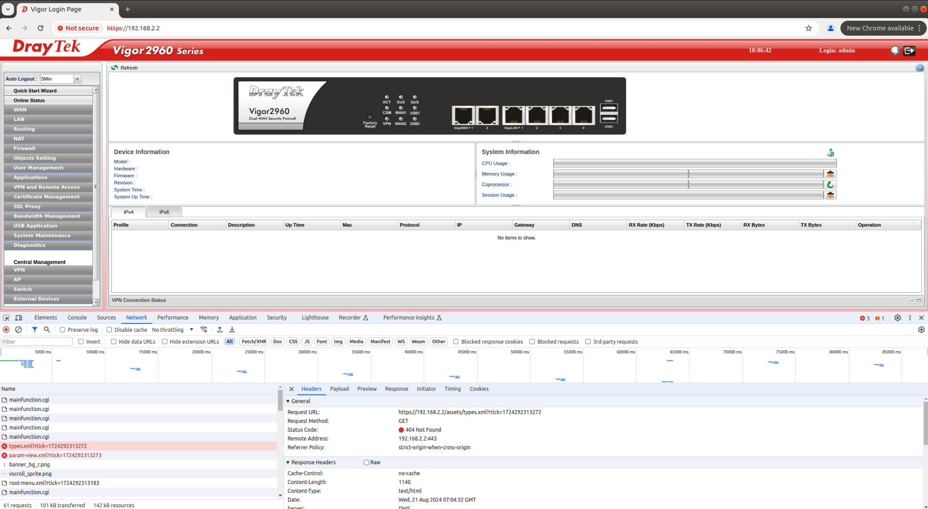The image size is (928, 509).
Task: Check the Disable cache checkbox
Action: click(x=109, y=329)
